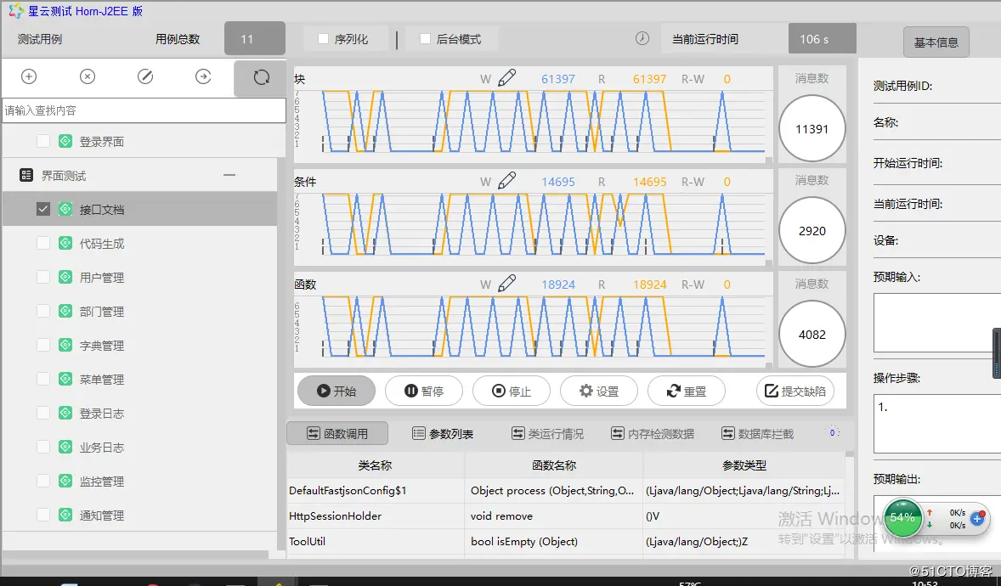Click the green icon next to 字典管理

(x=65, y=345)
